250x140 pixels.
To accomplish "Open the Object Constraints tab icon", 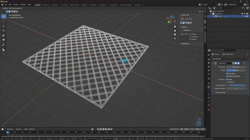I will click(209, 98).
